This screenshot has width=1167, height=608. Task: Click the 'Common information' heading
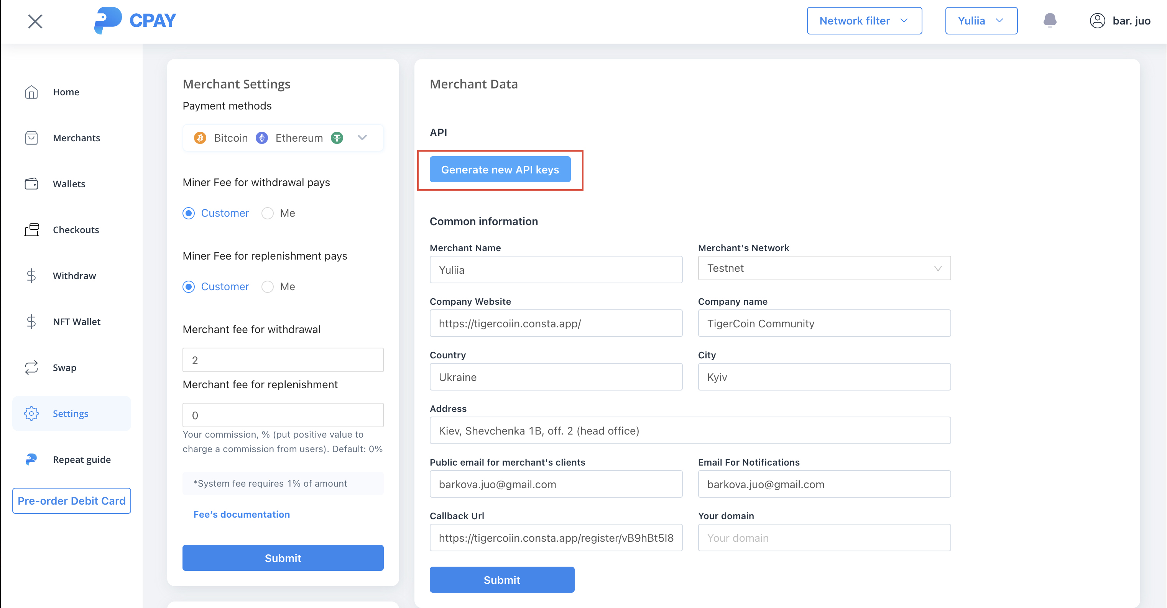coord(483,222)
